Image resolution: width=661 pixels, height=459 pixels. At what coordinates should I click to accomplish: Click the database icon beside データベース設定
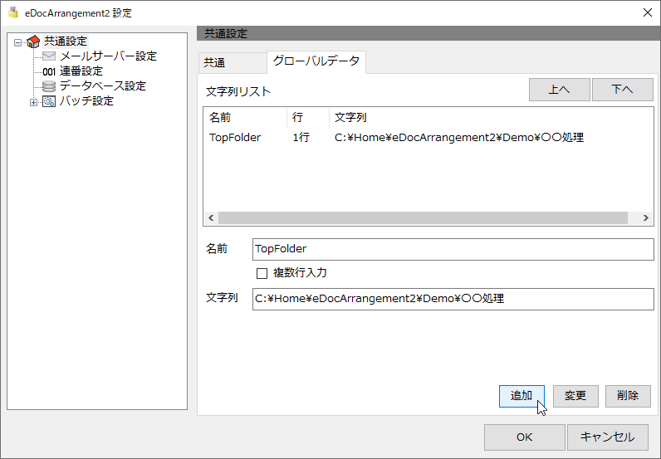click(49, 86)
